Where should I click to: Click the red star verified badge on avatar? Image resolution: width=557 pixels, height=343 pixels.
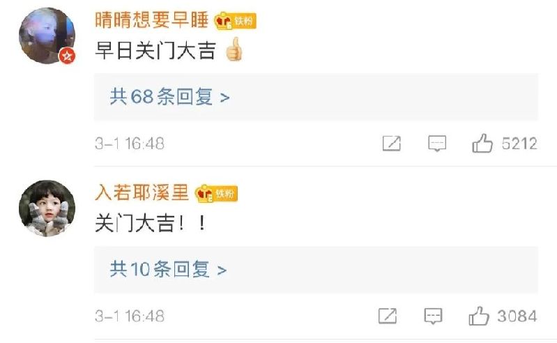(x=67, y=56)
